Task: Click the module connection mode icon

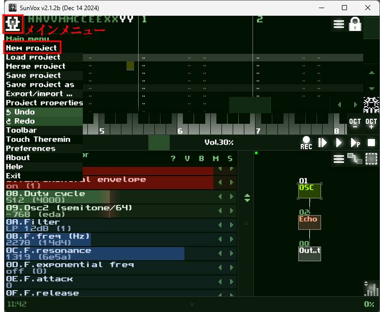Action: tap(355, 159)
